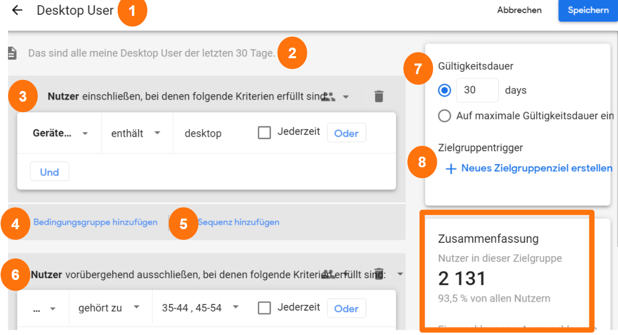Delete the include condition group via trash icon
This screenshot has width=618, height=335.
(378, 96)
